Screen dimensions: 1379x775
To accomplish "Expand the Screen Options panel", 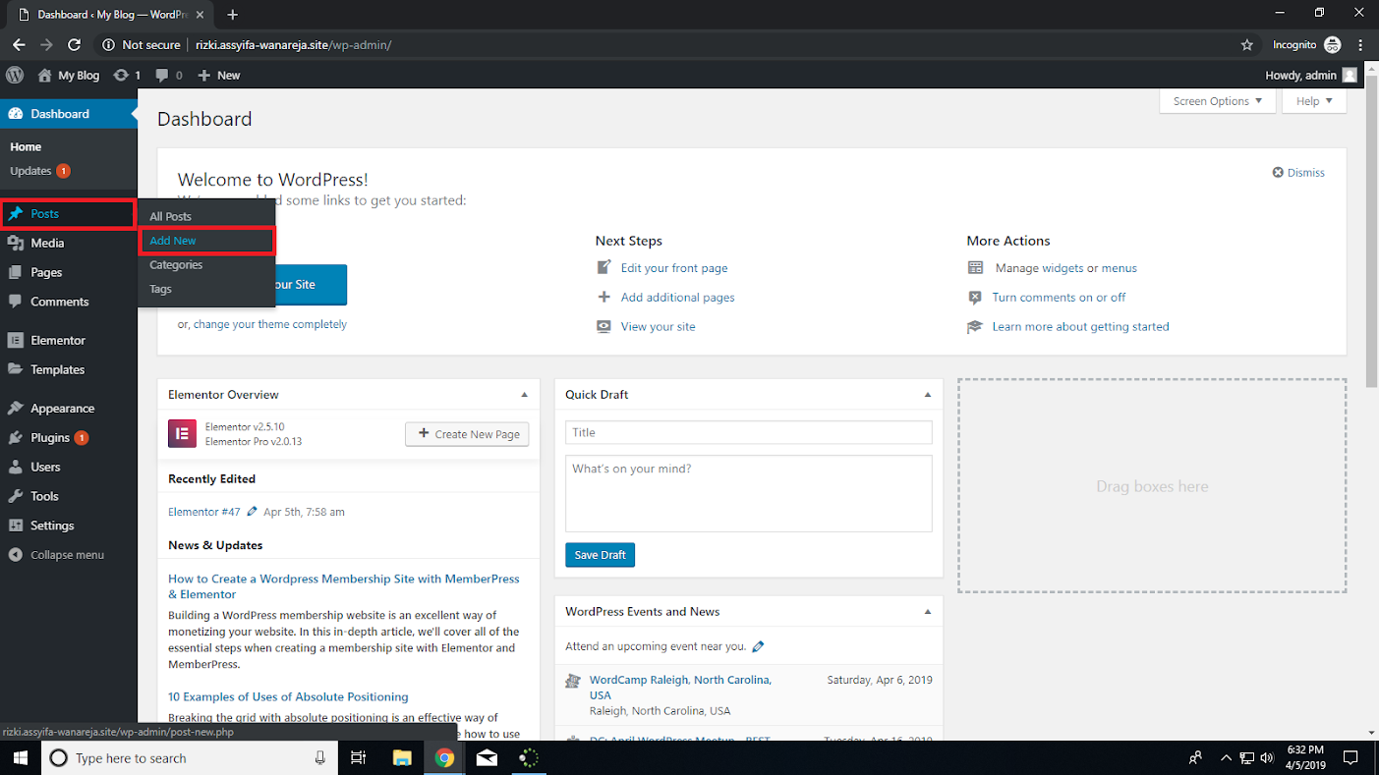I will [1218, 101].
